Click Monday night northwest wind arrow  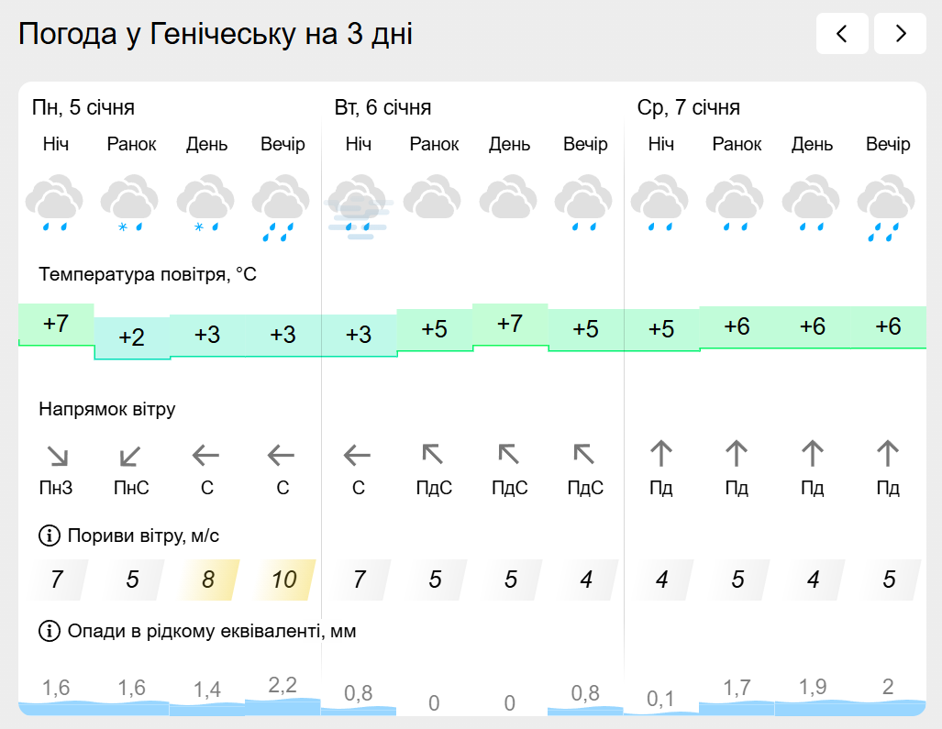pos(57,455)
